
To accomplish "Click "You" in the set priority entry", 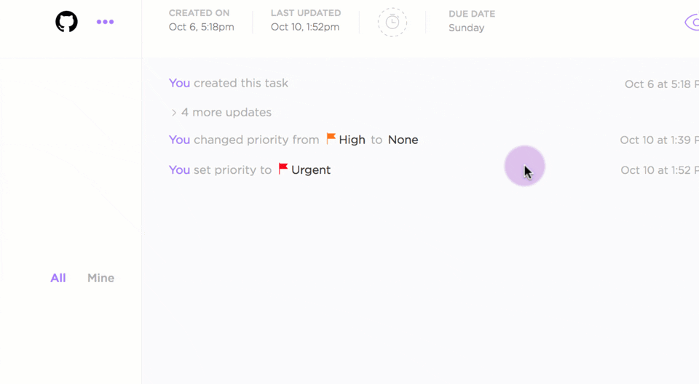I will [179, 170].
